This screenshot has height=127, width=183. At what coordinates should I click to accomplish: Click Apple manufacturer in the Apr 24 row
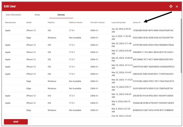[8, 30]
